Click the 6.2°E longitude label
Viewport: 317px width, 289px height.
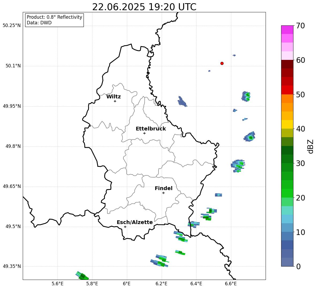pyautogui.click(x=161, y=284)
